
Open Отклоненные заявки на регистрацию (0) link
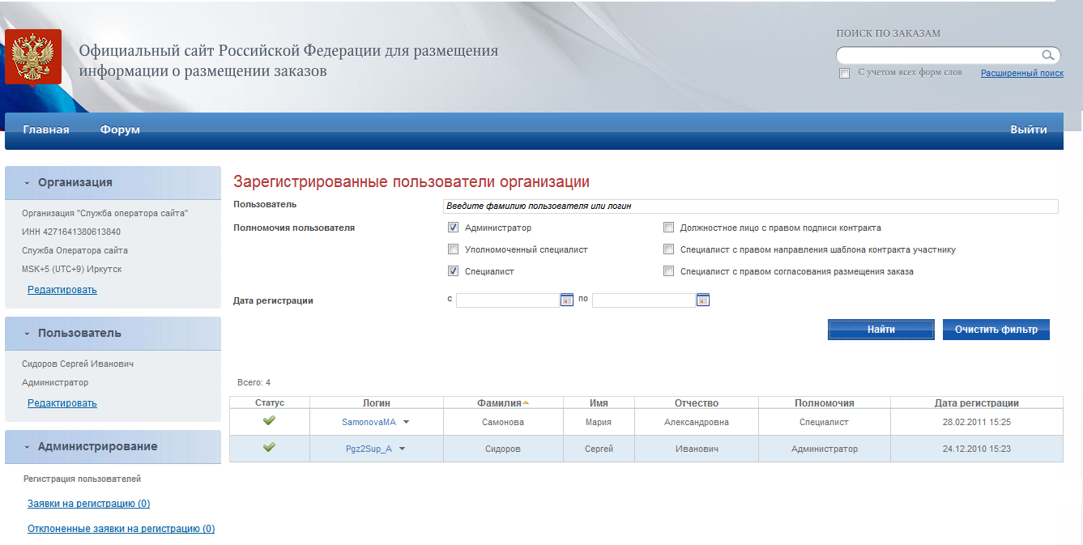point(122,529)
